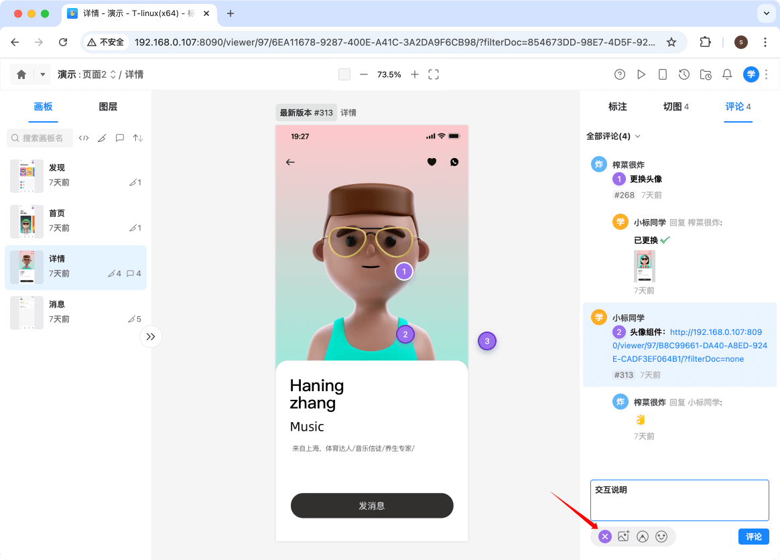This screenshot has height=560, width=780.
Task: Open the comment mode icon in sidebar
Action: (x=119, y=137)
